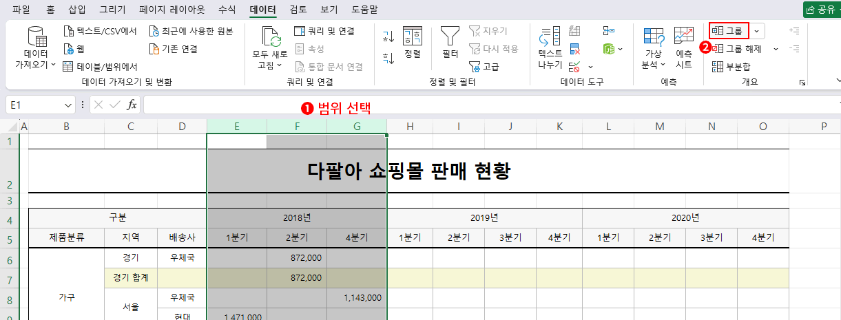Choose 테이블/범위에서 to load a table

100,67
